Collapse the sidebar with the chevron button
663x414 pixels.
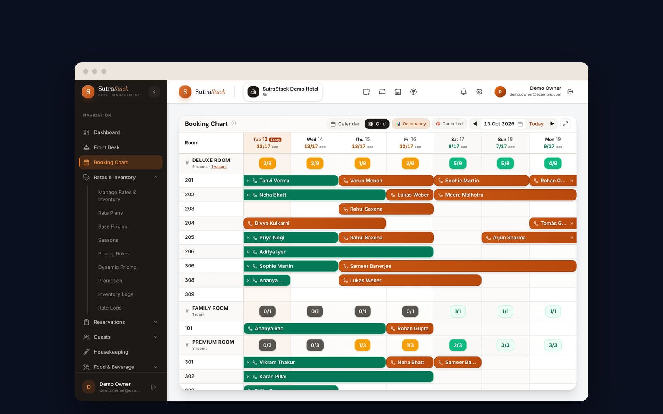click(154, 92)
